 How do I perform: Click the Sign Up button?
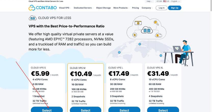(x=175, y=8)
